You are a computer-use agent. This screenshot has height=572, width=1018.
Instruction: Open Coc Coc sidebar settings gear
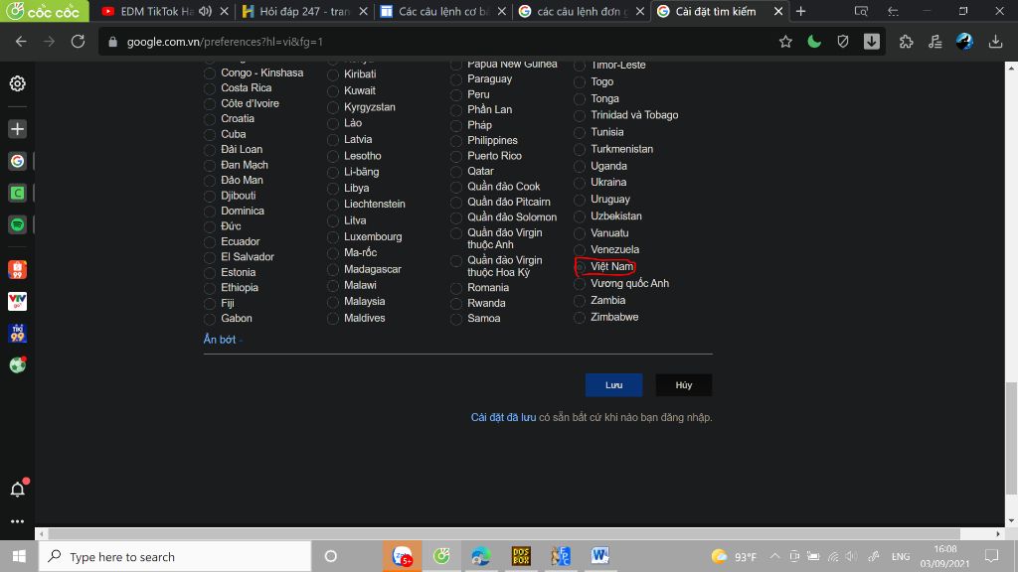(x=18, y=83)
